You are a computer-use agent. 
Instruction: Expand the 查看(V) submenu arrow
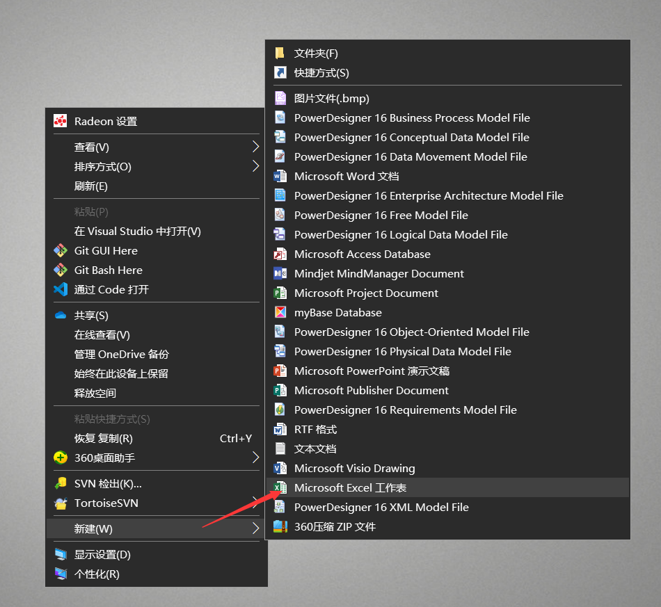[255, 147]
